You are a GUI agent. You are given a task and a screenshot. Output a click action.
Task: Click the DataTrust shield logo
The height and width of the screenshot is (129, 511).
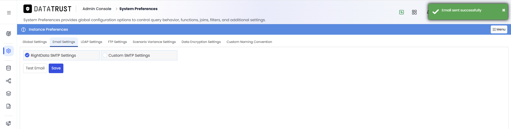(28, 9)
